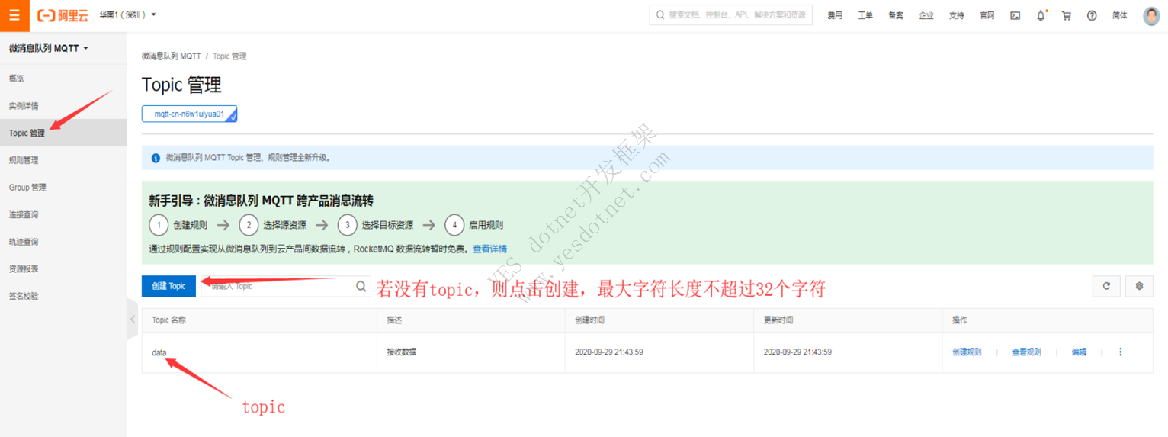Go to 签名校验 in sidebar
The height and width of the screenshot is (437, 1168).
(x=24, y=296)
